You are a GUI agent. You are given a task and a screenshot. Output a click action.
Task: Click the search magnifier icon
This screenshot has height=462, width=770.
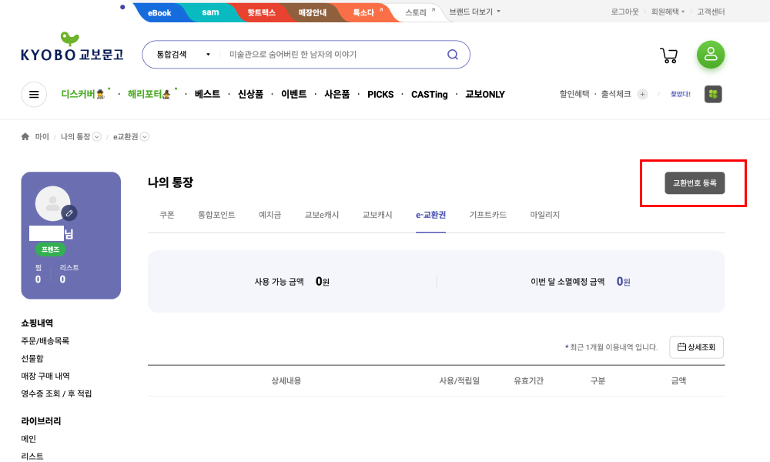(452, 55)
